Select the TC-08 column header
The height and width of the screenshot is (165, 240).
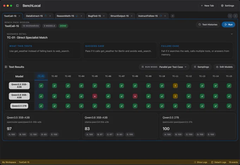[x=135, y=76]
